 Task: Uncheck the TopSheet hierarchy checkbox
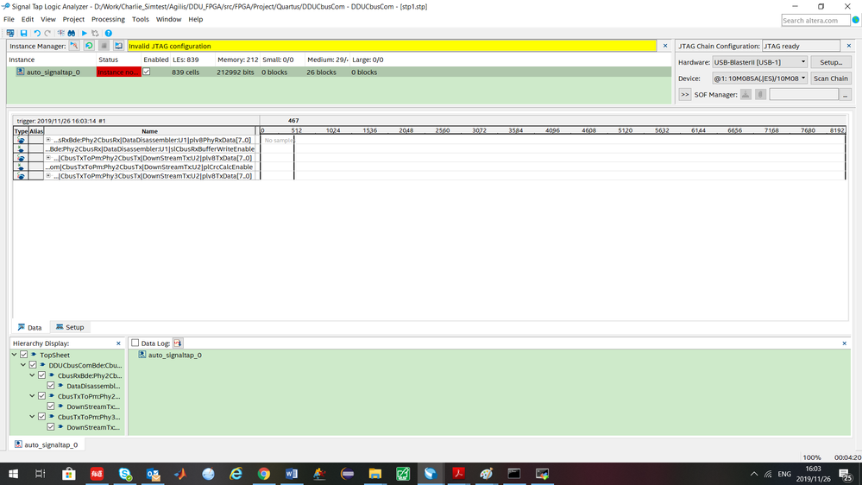click(x=23, y=355)
